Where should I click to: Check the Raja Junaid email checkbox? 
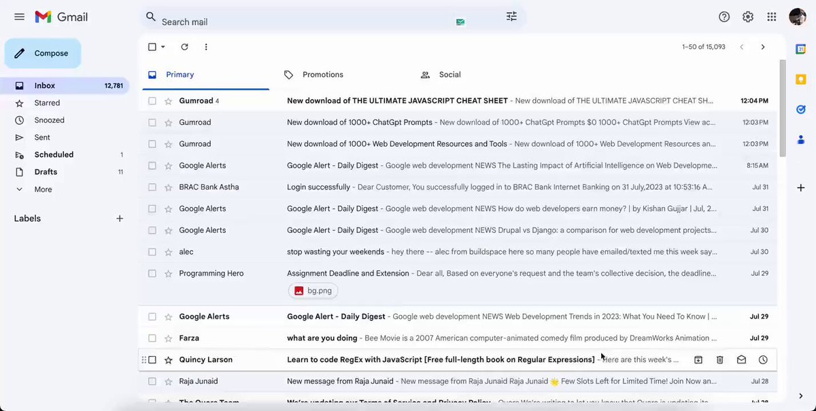pos(152,382)
